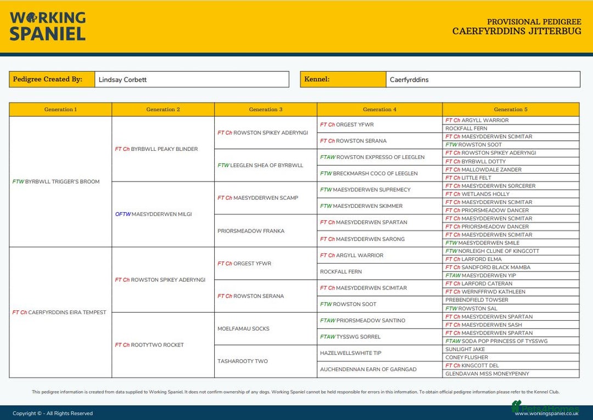Select 'FTW BRECKMARSH COCO OF LEEGLEN'
Viewport: 593px width, 420px height.
click(380, 173)
